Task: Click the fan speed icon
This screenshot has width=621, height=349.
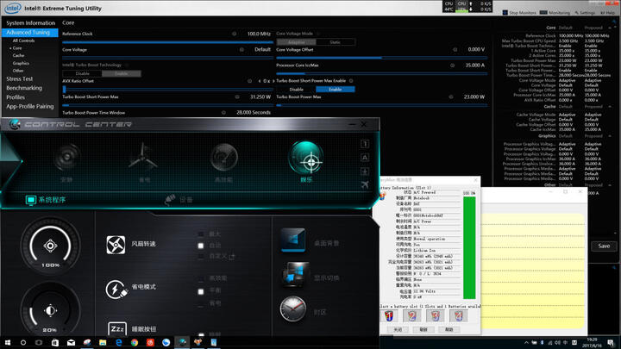Action: [116, 245]
